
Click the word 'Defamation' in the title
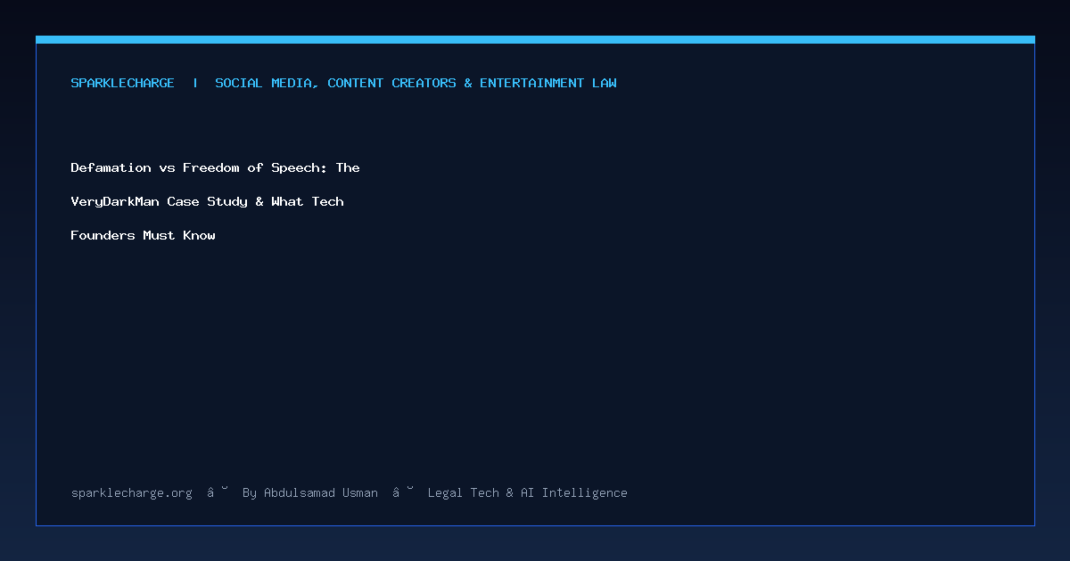(111, 167)
